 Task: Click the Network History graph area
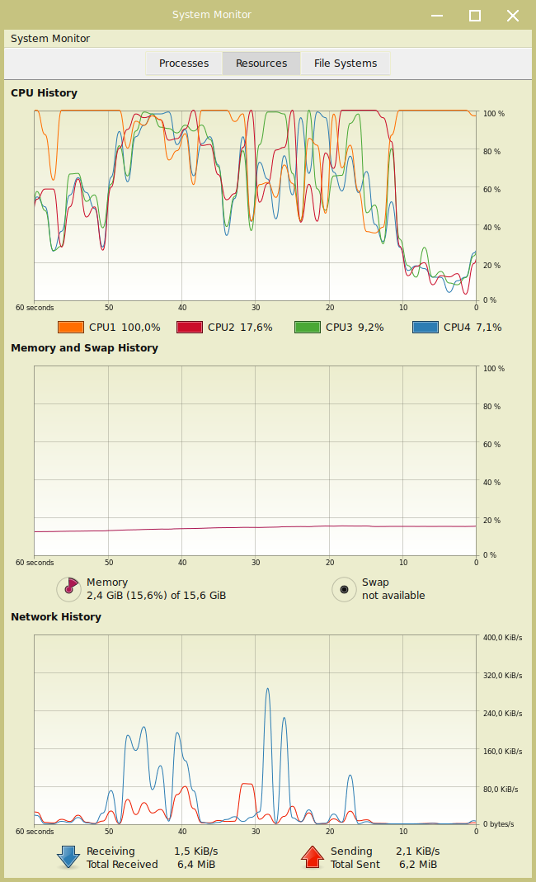coord(256,729)
